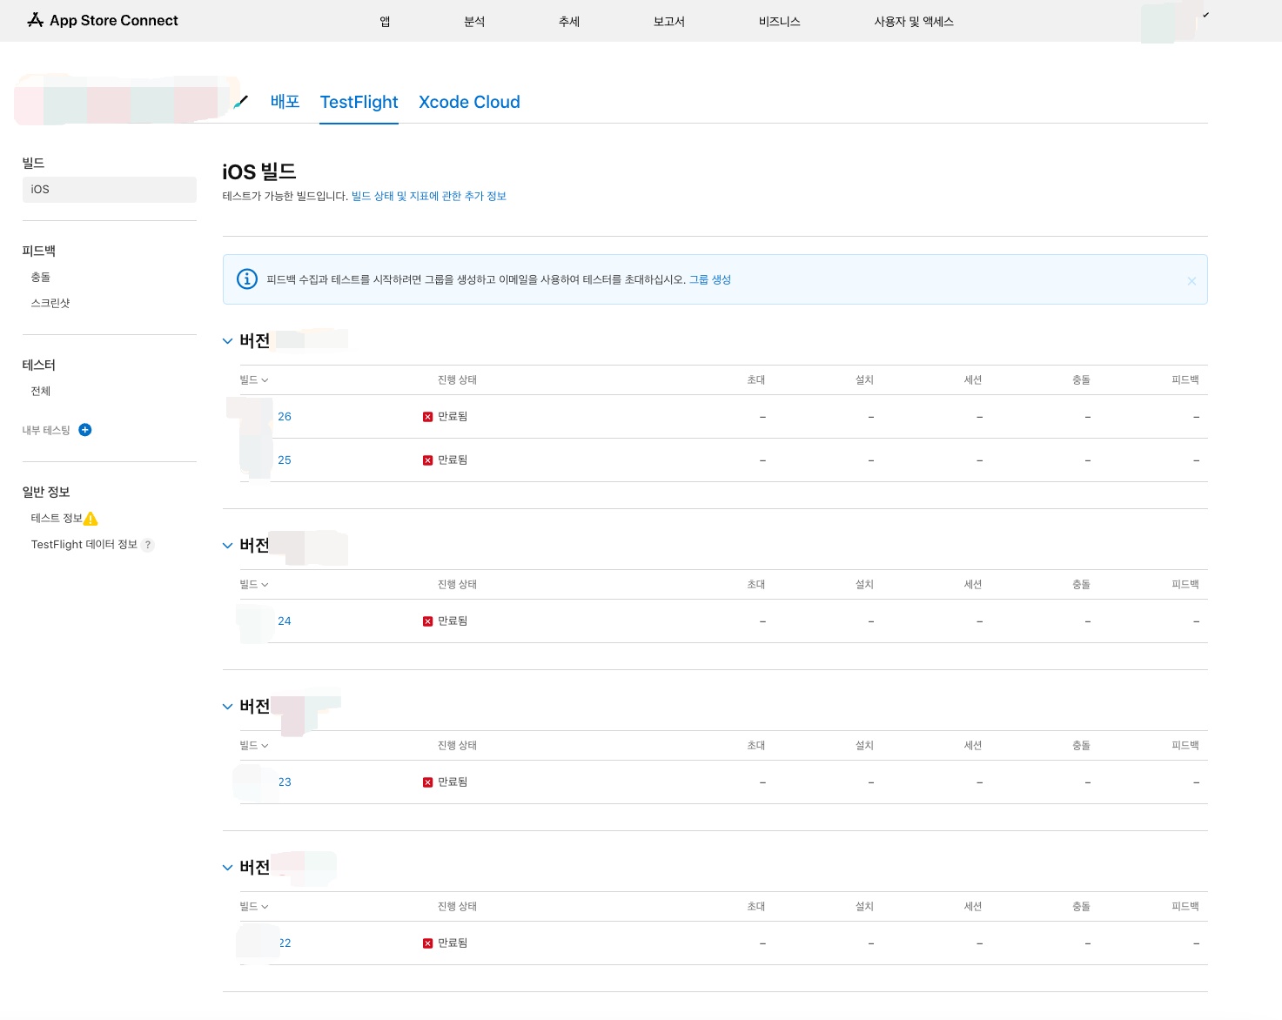Viewport: 1282px width, 1020px height.
Task: Click the red expired icon for build 23
Action: click(x=427, y=782)
